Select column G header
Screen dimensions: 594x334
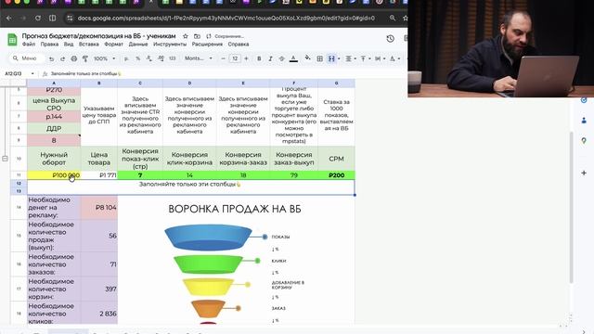point(336,83)
